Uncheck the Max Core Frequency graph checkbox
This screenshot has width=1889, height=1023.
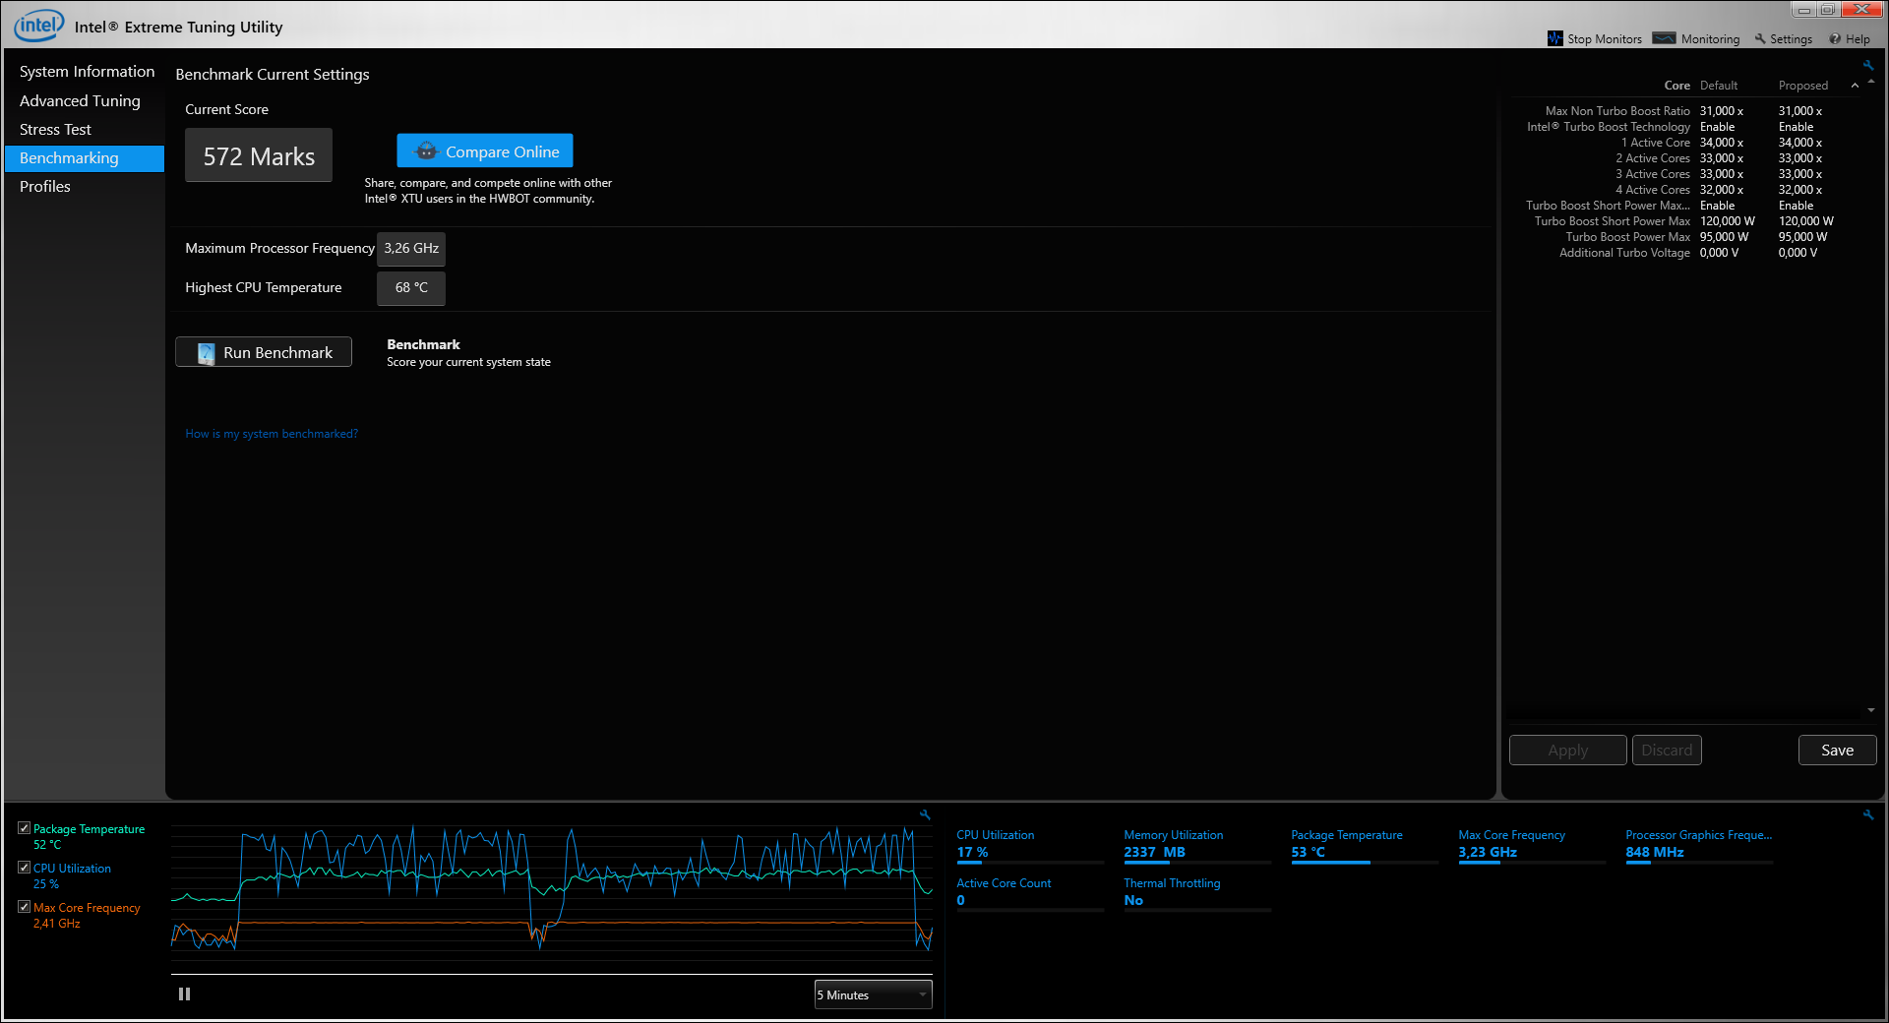coord(25,907)
